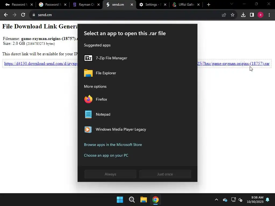Image resolution: width=275 pixels, height=206 pixels.
Task: Expand tab search chevron
Action: 232,4
